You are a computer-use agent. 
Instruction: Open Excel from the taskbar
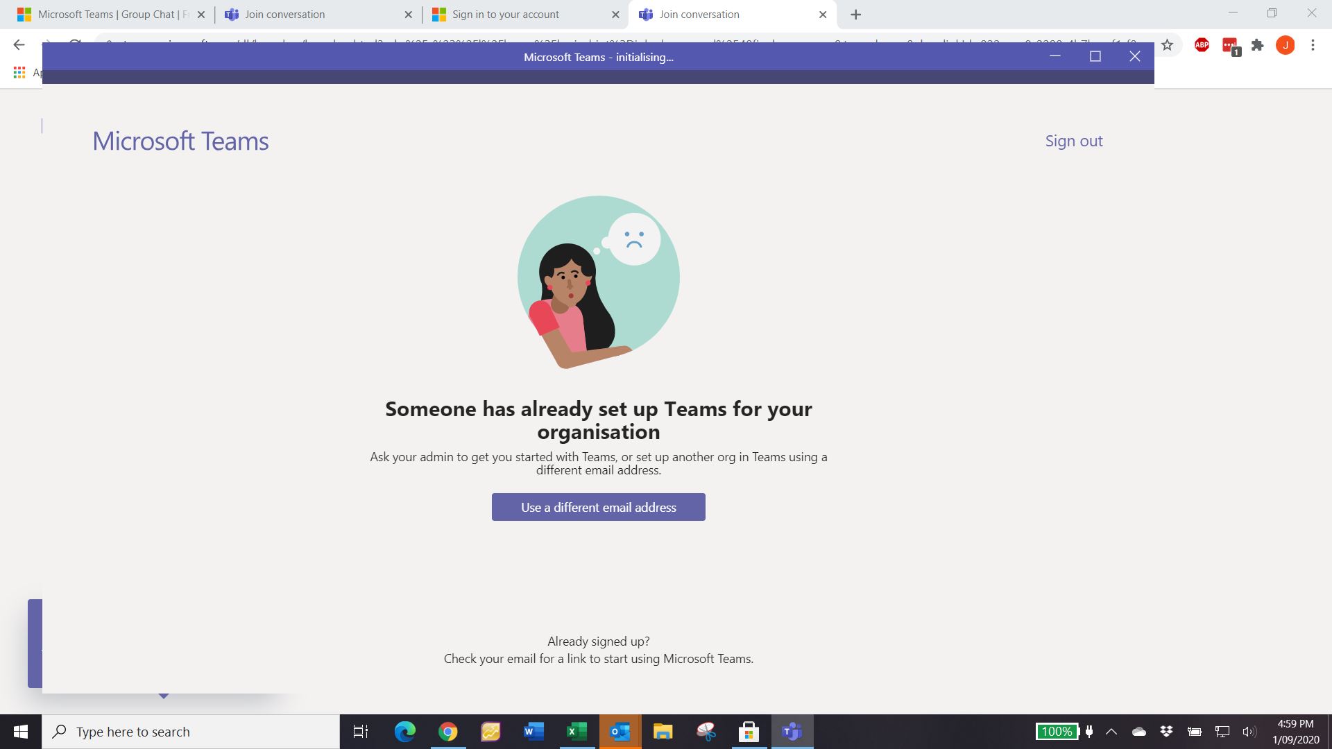click(576, 731)
